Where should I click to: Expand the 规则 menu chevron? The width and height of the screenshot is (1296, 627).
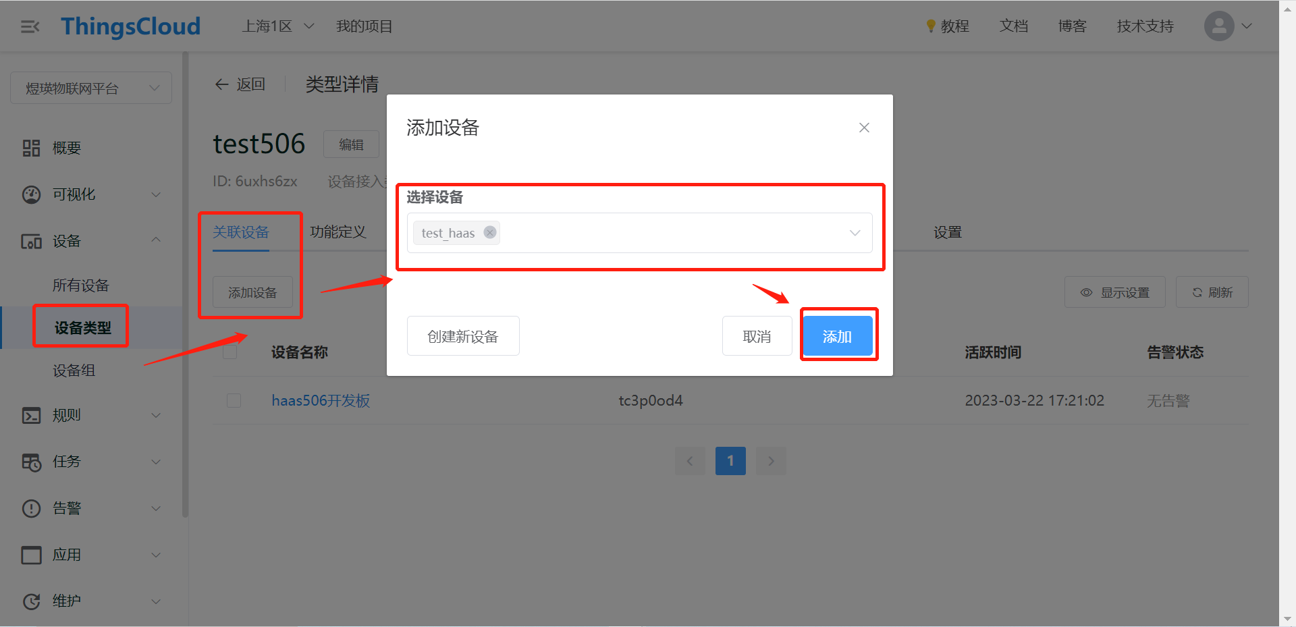click(x=156, y=415)
